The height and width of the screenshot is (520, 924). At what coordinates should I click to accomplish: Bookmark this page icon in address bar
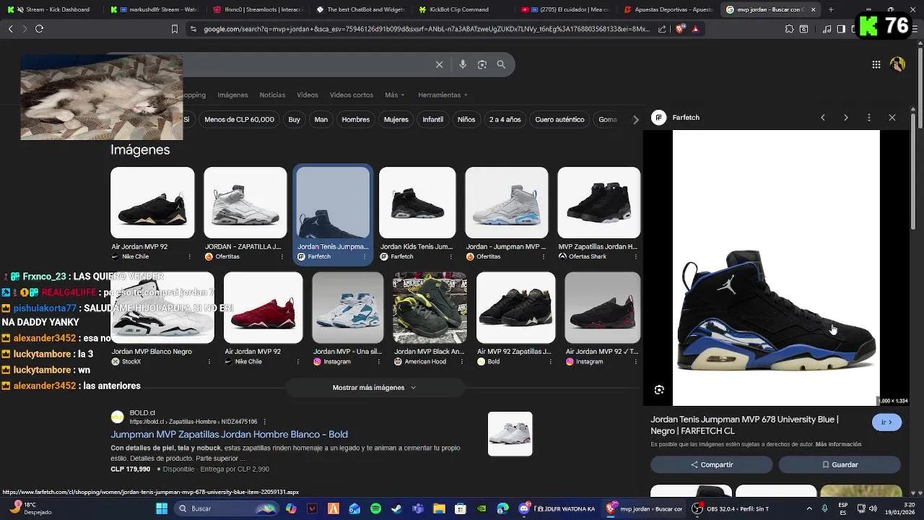(174, 29)
